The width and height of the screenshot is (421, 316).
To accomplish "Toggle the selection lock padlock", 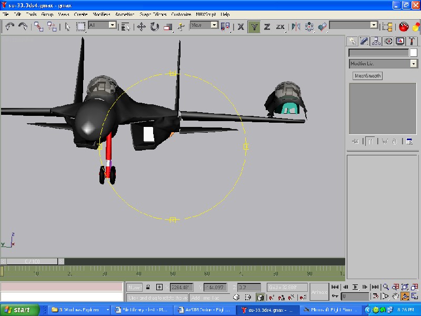I will point(148,287).
